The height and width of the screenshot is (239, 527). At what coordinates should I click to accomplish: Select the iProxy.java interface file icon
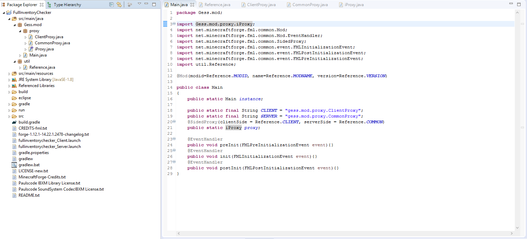(30, 49)
